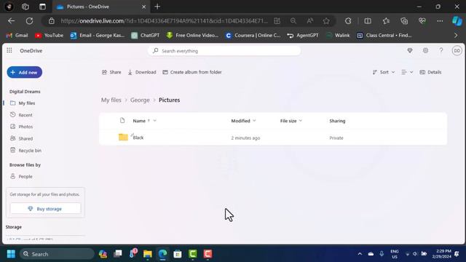Click the address bar URL
Image resolution: width=466 pixels, height=262 pixels.
pos(164,21)
